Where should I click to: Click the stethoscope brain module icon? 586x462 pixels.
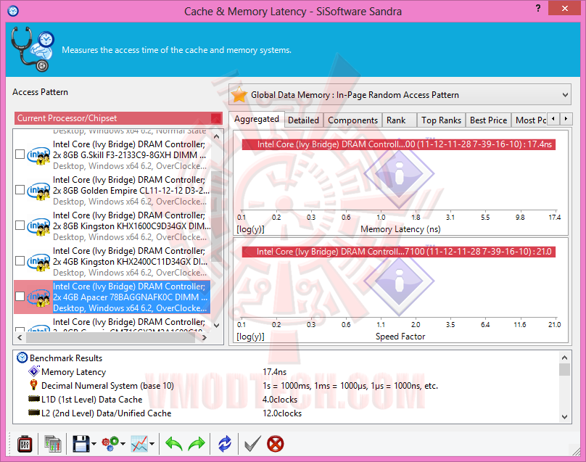(x=33, y=49)
